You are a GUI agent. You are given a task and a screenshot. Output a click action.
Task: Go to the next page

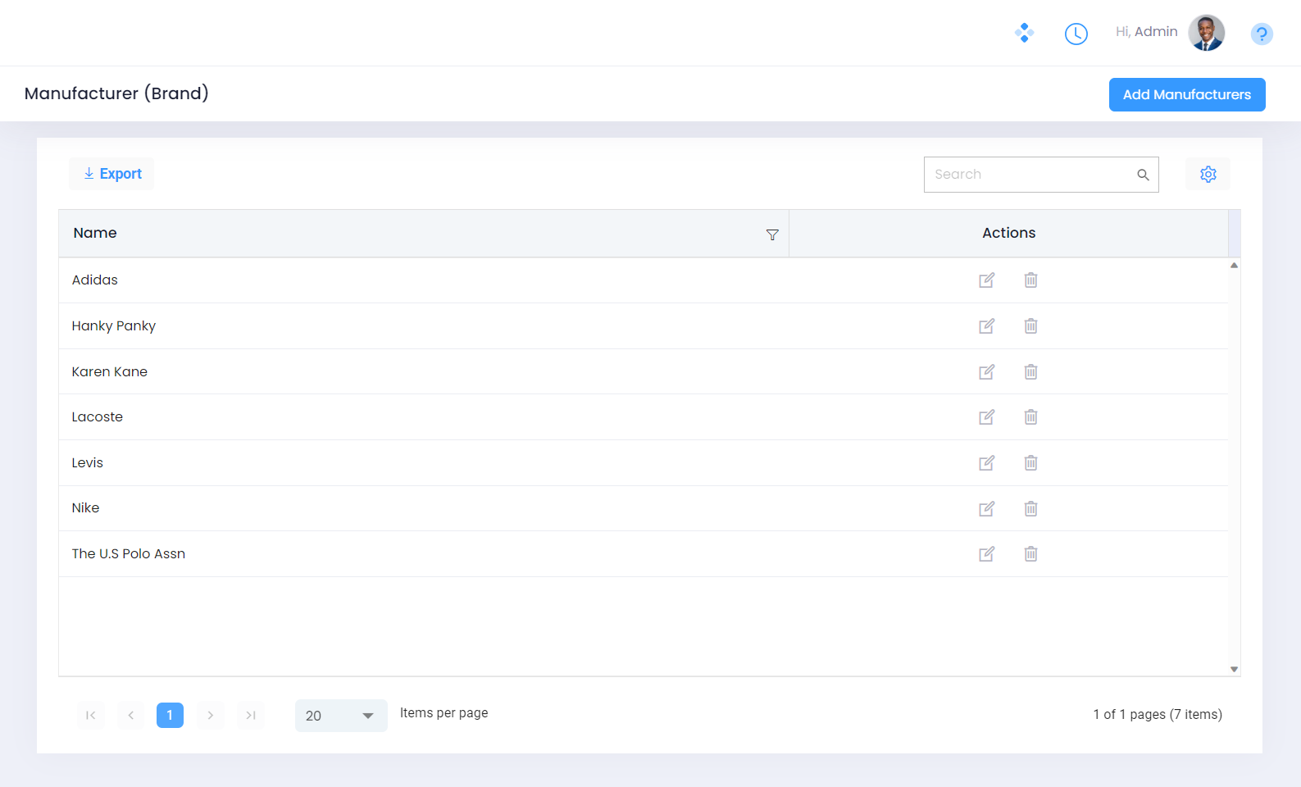(x=210, y=716)
